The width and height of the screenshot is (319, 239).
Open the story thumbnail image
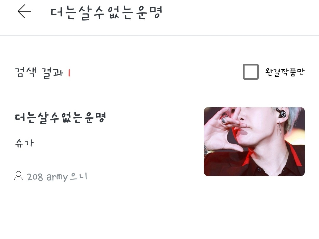click(254, 141)
